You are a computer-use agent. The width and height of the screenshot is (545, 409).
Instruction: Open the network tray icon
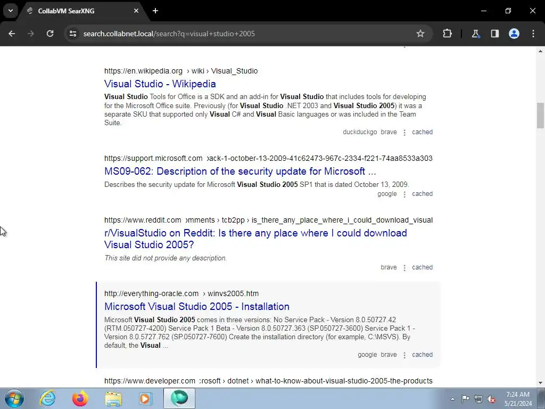pyautogui.click(x=478, y=399)
